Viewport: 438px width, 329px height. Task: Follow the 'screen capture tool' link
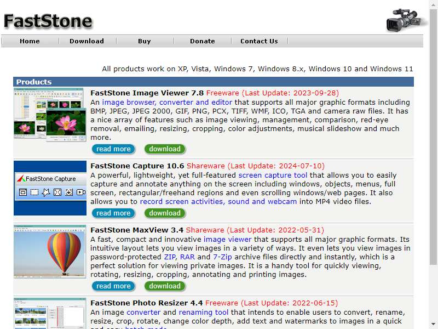pos(273,175)
